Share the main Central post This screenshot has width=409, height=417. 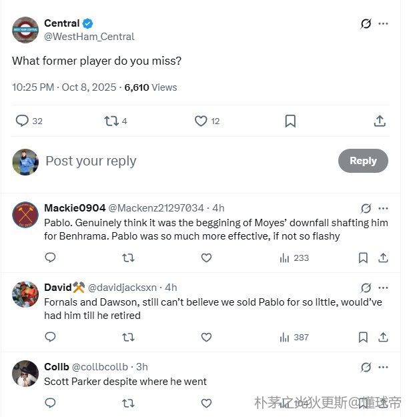point(380,121)
